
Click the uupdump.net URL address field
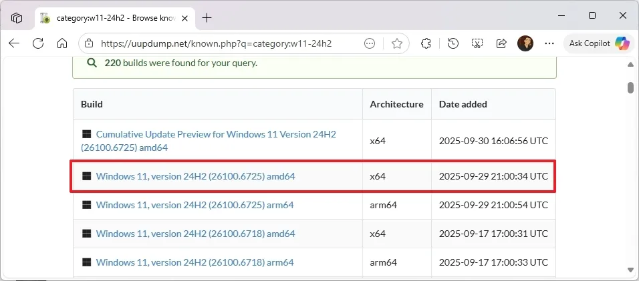click(x=221, y=43)
